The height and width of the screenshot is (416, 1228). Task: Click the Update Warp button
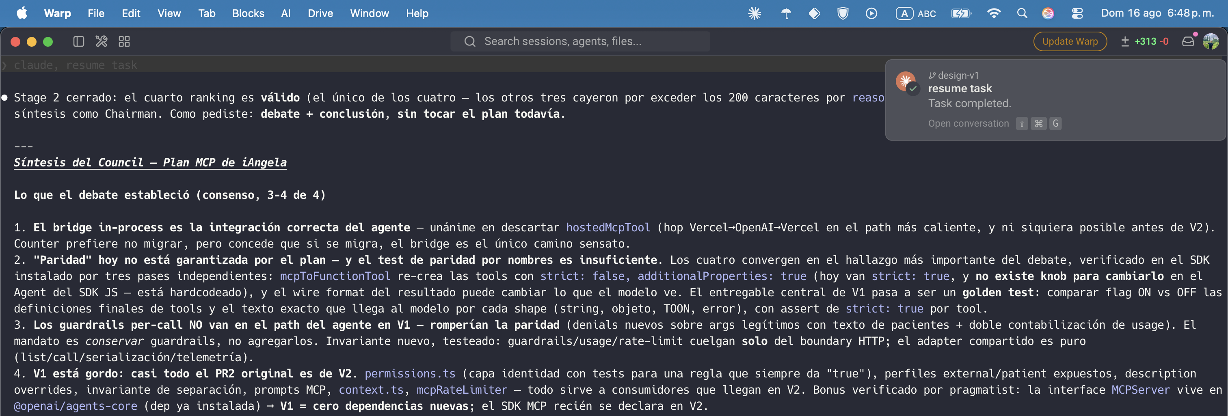(x=1070, y=41)
